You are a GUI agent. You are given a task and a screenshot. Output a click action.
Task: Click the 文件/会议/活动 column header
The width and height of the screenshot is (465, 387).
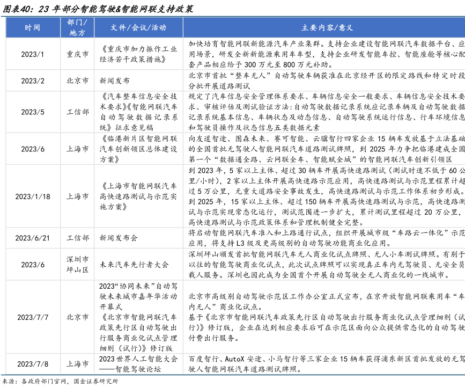pos(138,27)
